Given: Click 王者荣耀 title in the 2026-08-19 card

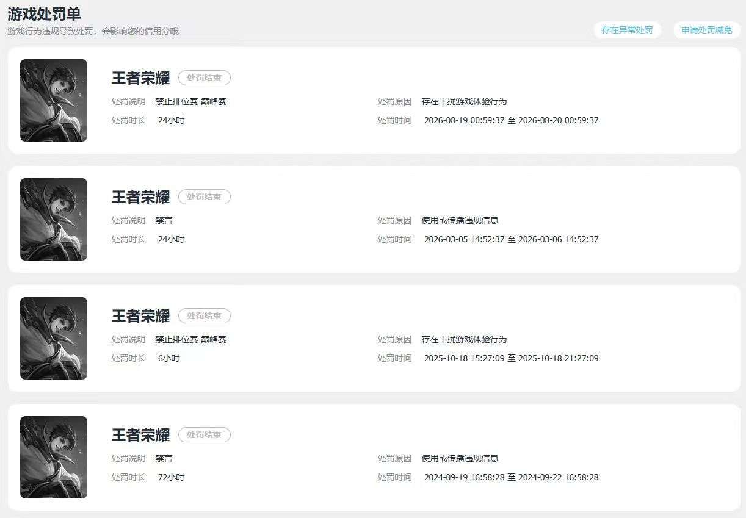Looking at the screenshot, I should (140, 77).
